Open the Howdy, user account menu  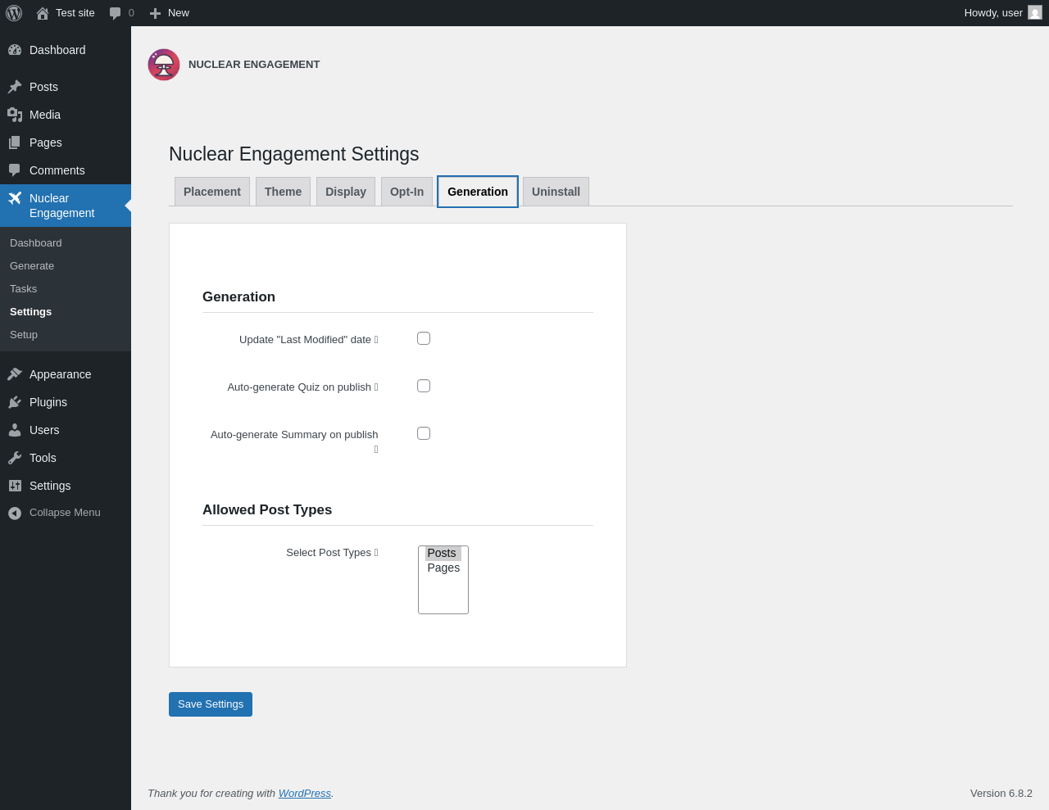(x=1002, y=13)
